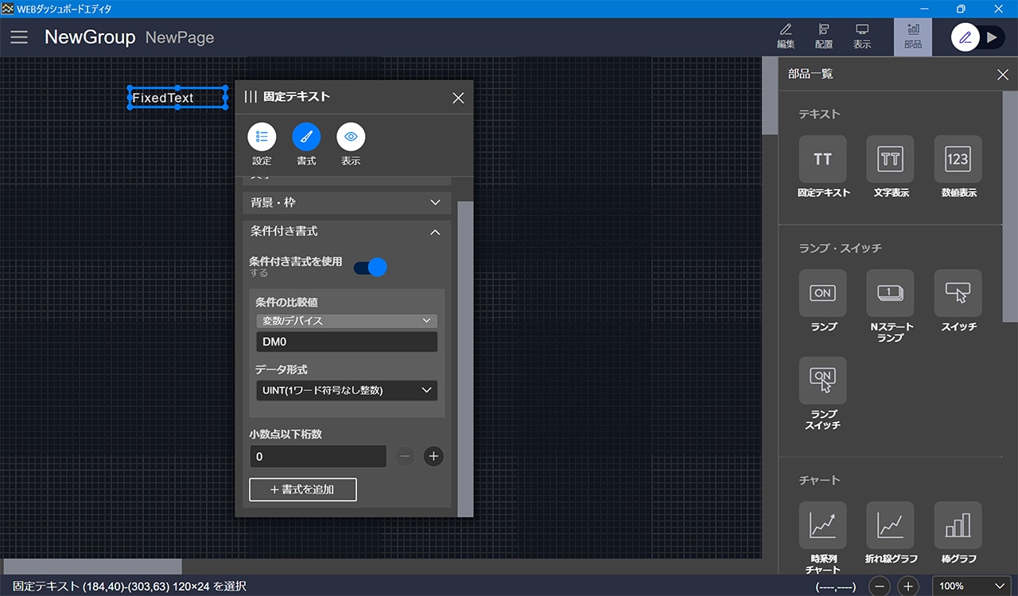Image resolution: width=1018 pixels, height=596 pixels.
Task: Pick the ランプスイッチ part icon
Action: 822,381
